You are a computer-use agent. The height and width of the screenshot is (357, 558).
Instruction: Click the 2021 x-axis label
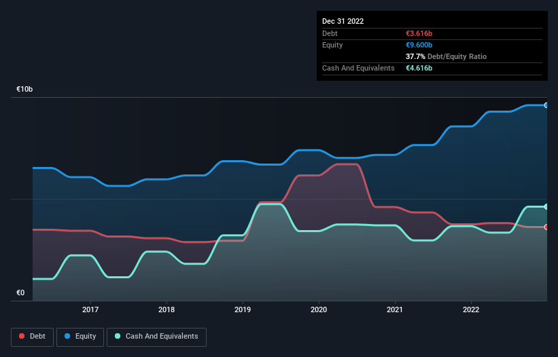pyautogui.click(x=395, y=309)
